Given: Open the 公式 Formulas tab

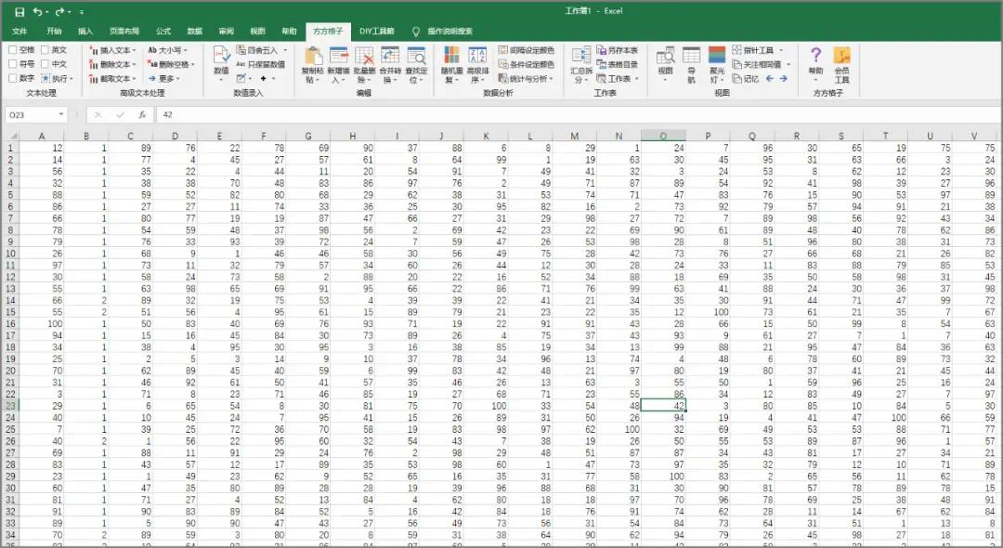Looking at the screenshot, I should click(x=163, y=31).
